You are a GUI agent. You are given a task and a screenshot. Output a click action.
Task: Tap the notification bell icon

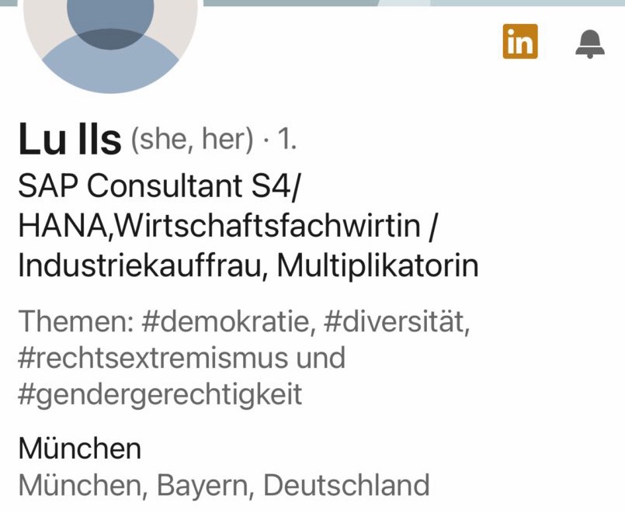pos(589,43)
